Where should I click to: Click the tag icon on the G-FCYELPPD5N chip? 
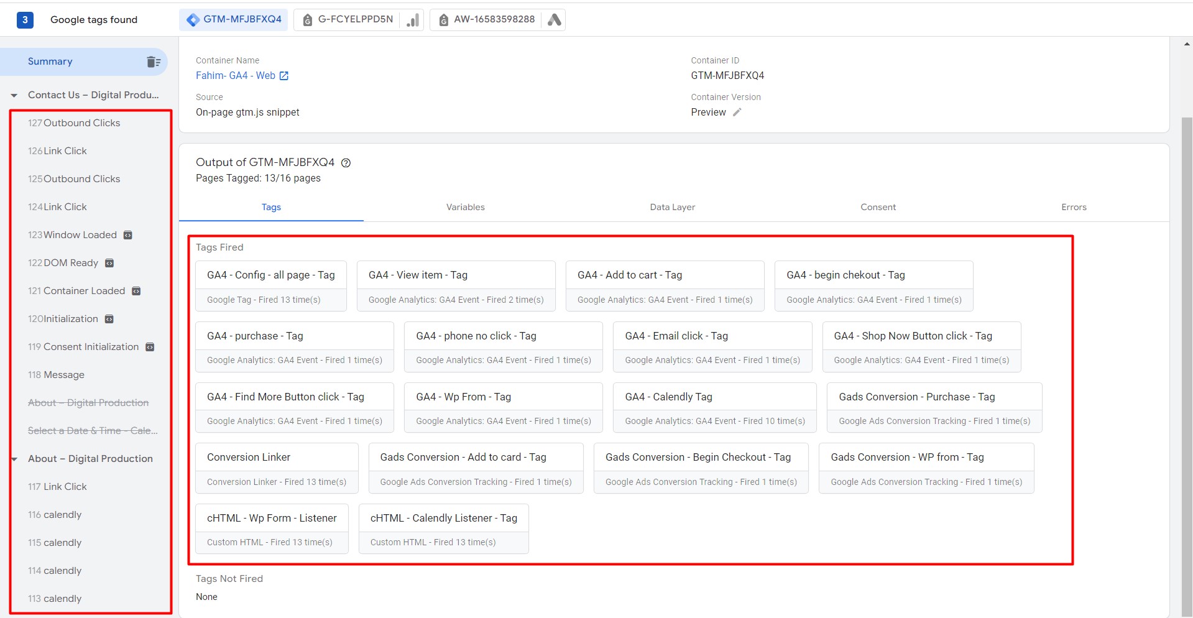[307, 20]
